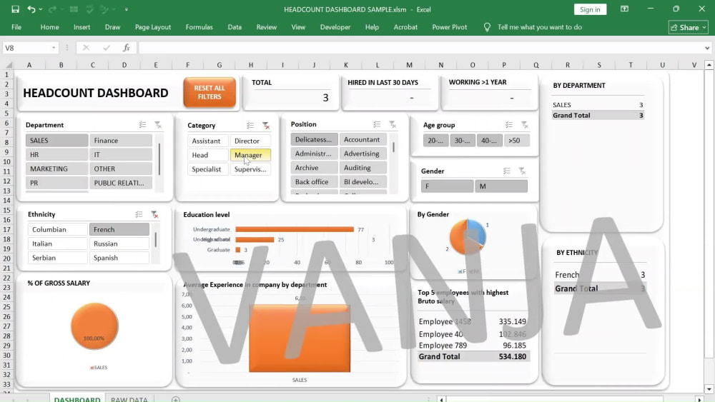Customize Quick Access Toolbar dropdown
This screenshot has height=402, width=715.
pyautogui.click(x=127, y=9)
